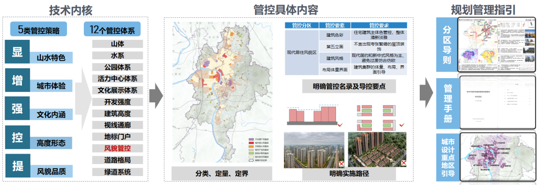Open the 分区导则 document thumbnail
The image size is (539, 185).
(x=497, y=45)
